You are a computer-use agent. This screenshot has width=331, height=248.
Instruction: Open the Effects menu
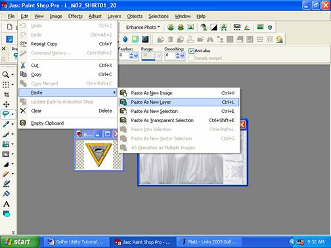[76, 16]
